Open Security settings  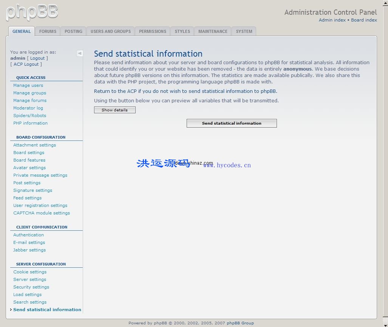point(31,287)
